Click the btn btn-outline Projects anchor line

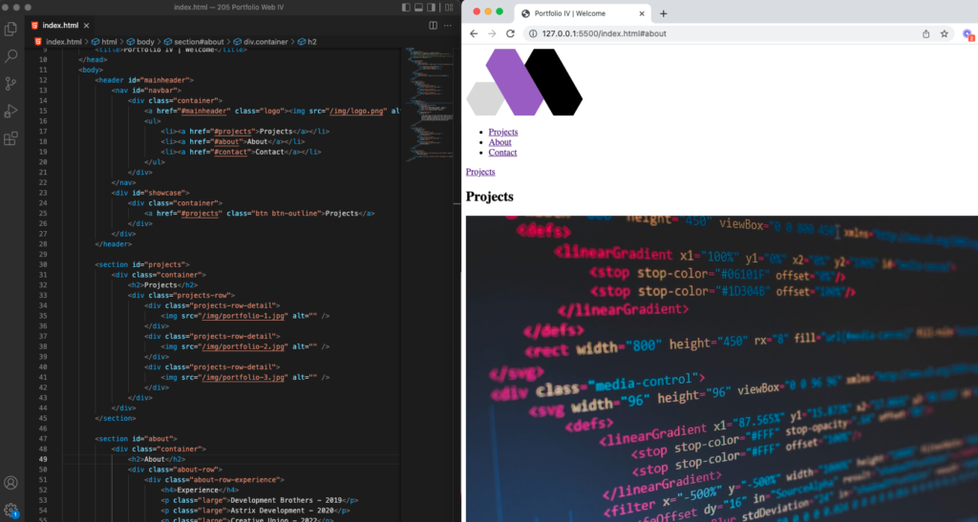tap(260, 213)
